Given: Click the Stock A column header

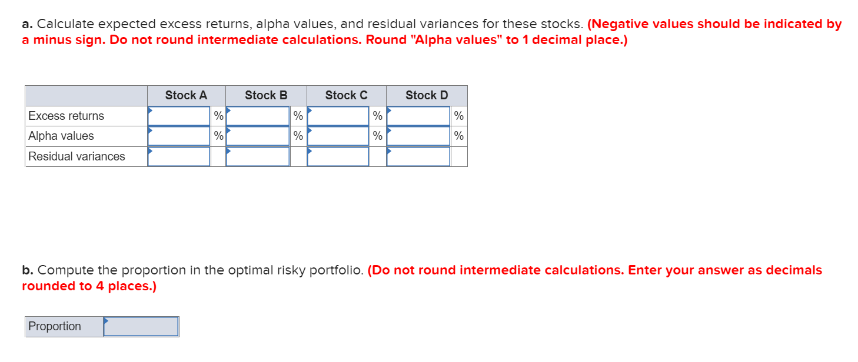Looking at the screenshot, I should 185,95.
